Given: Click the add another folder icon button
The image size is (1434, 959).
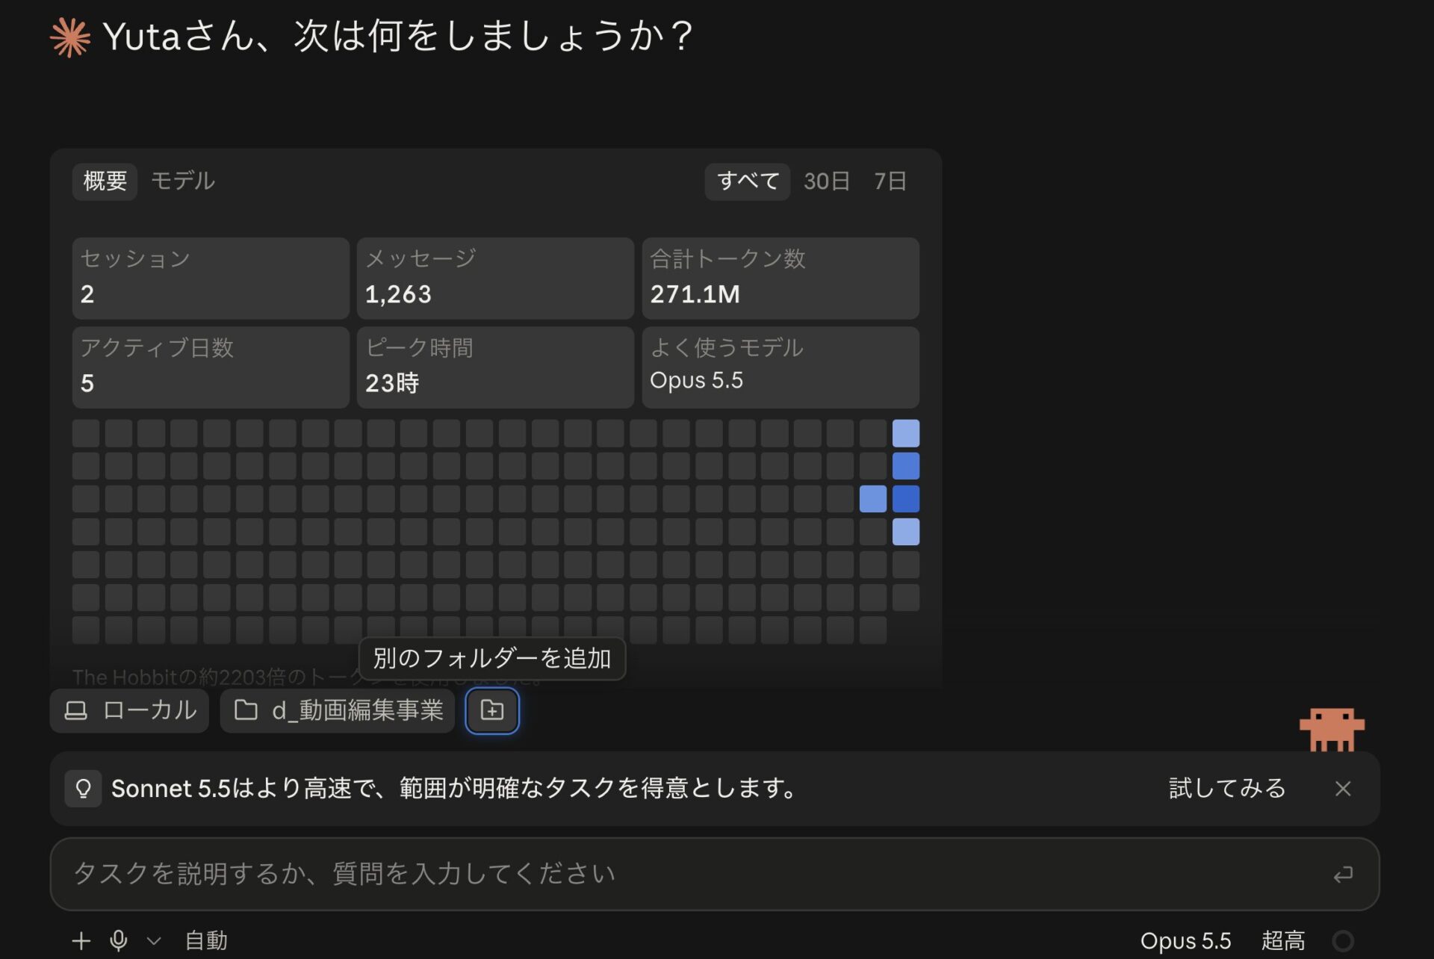Looking at the screenshot, I should pyautogui.click(x=491, y=710).
